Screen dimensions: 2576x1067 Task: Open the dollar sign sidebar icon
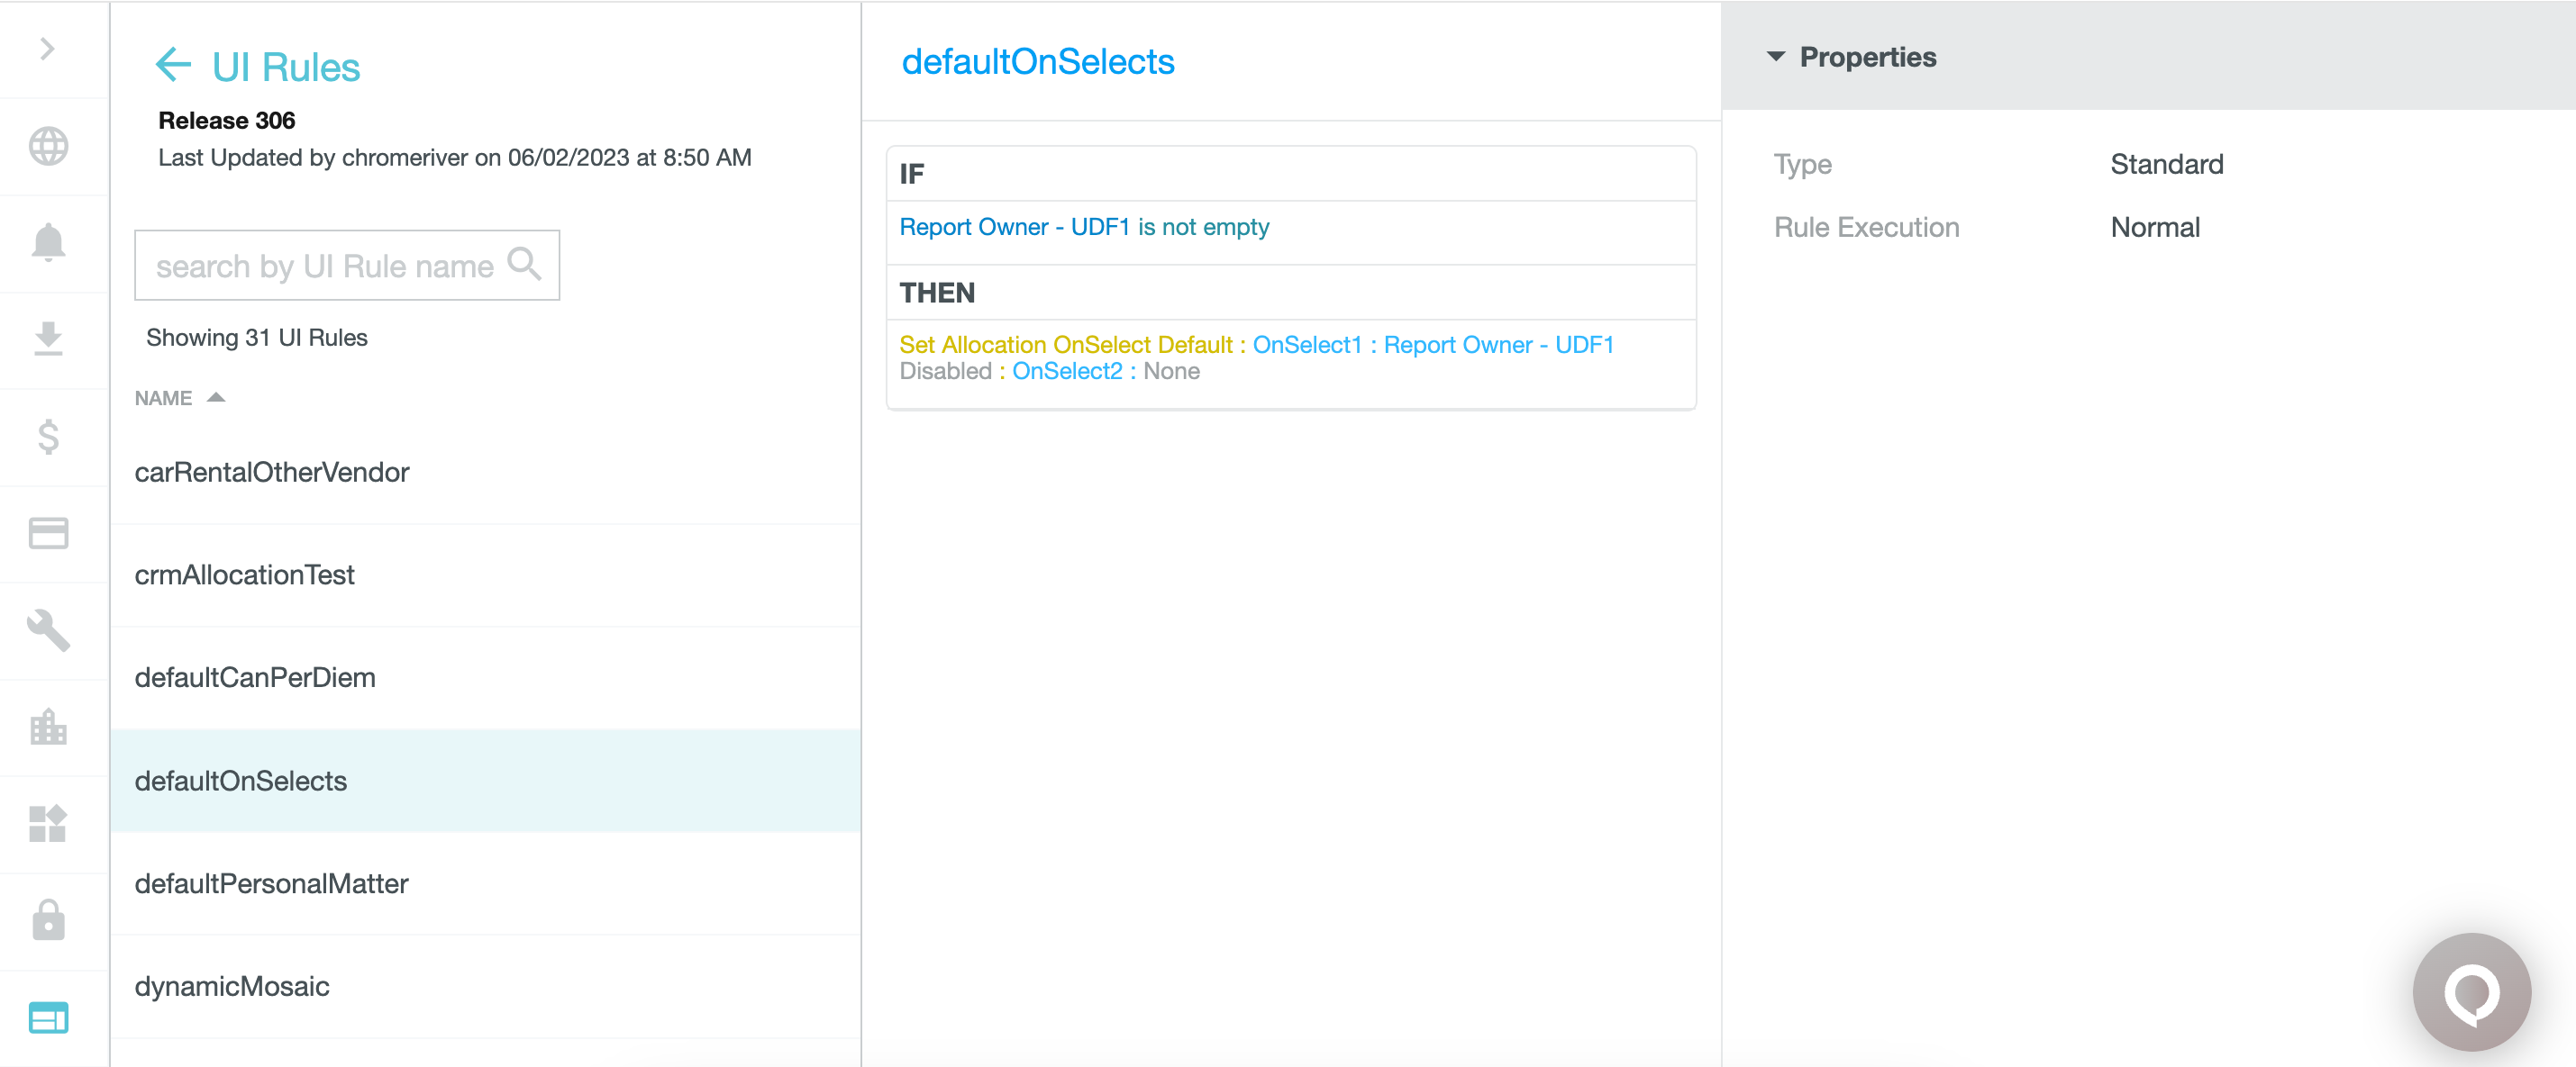[x=48, y=437]
